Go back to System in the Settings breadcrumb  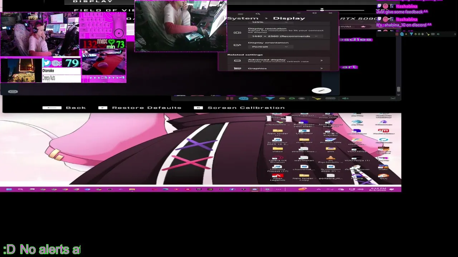243,18
